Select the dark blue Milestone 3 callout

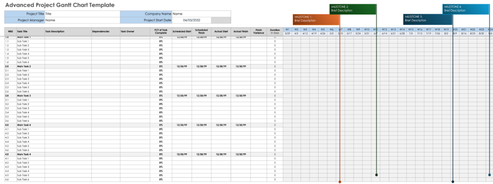point(428,19)
